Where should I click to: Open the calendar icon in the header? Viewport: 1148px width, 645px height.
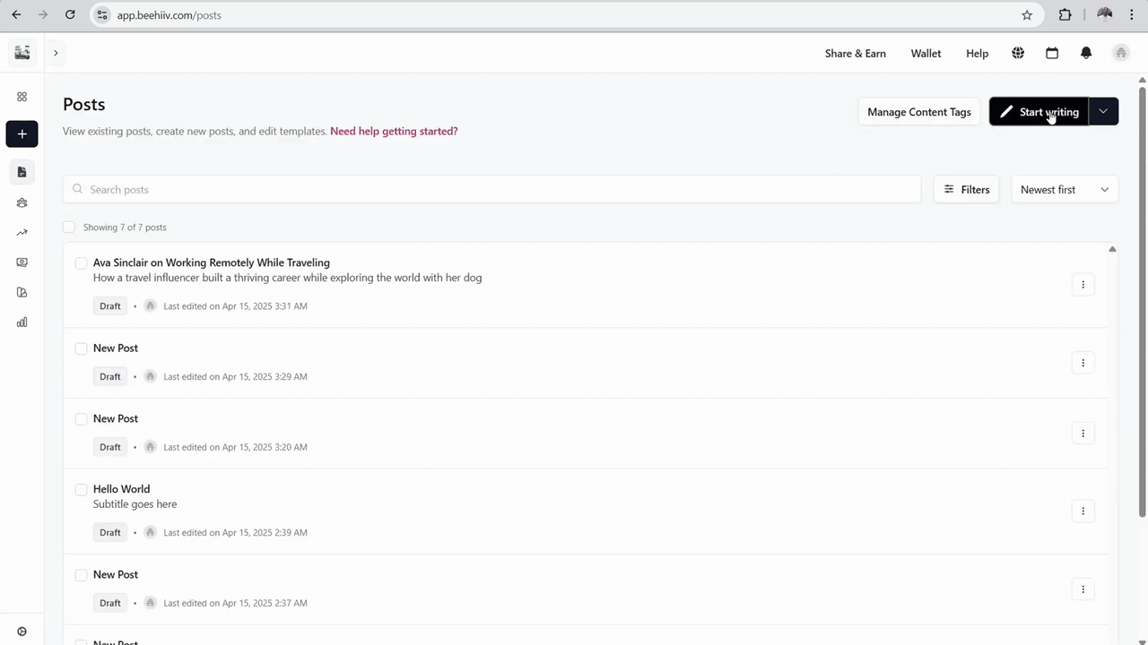point(1052,53)
